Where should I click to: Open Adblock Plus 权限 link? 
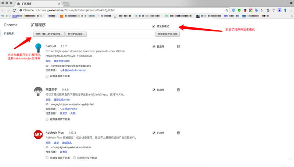click(48, 143)
